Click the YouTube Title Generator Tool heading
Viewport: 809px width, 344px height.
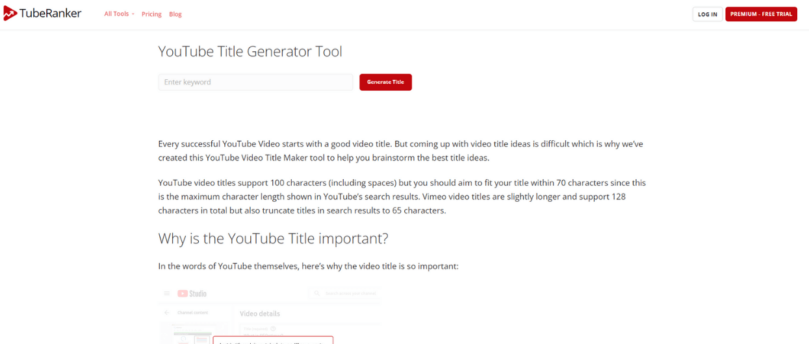pos(250,51)
